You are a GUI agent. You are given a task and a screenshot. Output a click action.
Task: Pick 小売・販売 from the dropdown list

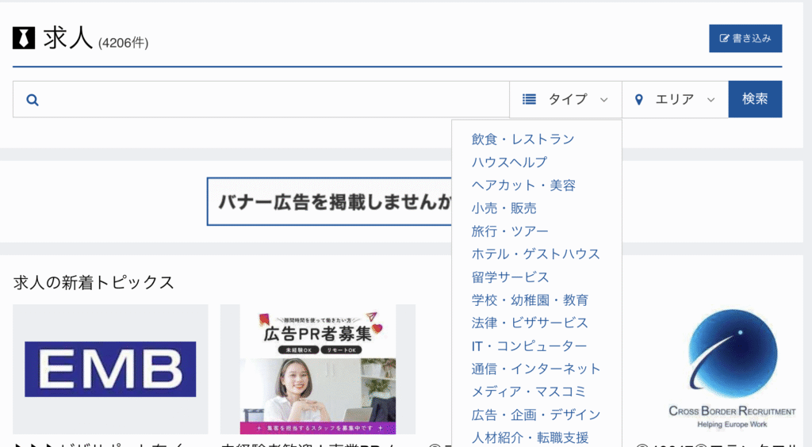pos(504,208)
